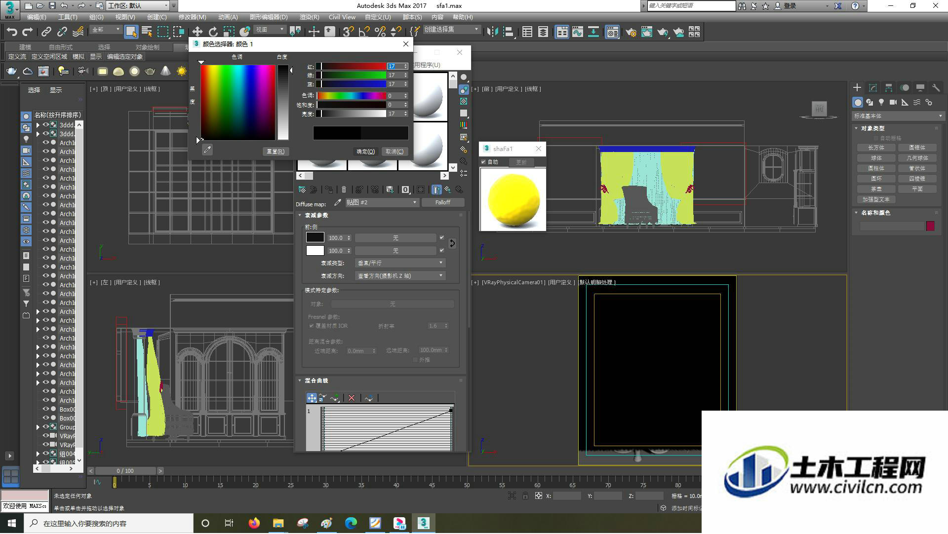The height and width of the screenshot is (534, 948).
Task: Toggle visibility eye of Box00 first row
Action: pyautogui.click(x=46, y=409)
